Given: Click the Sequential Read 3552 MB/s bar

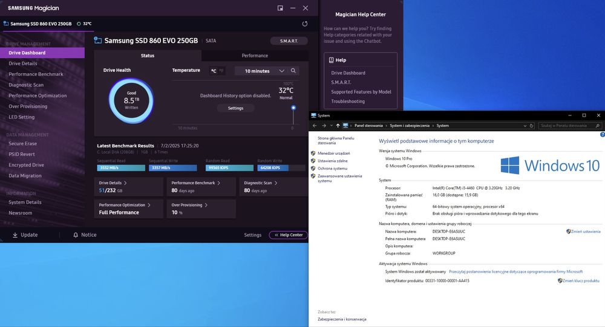Looking at the screenshot, I should click(121, 168).
